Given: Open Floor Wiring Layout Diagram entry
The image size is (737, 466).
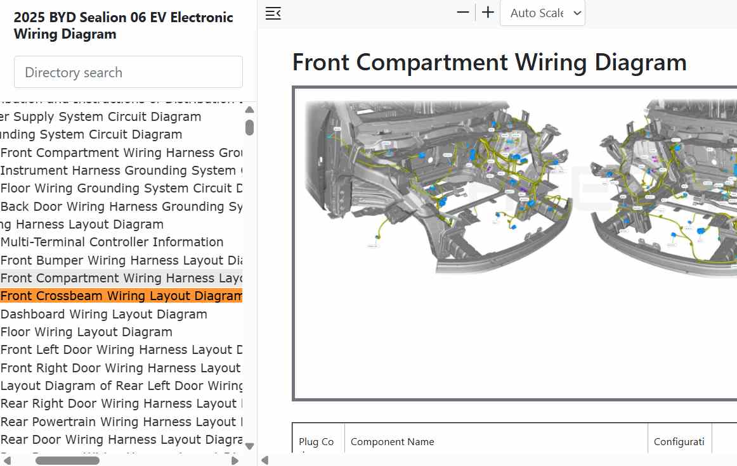Looking at the screenshot, I should 86,332.
